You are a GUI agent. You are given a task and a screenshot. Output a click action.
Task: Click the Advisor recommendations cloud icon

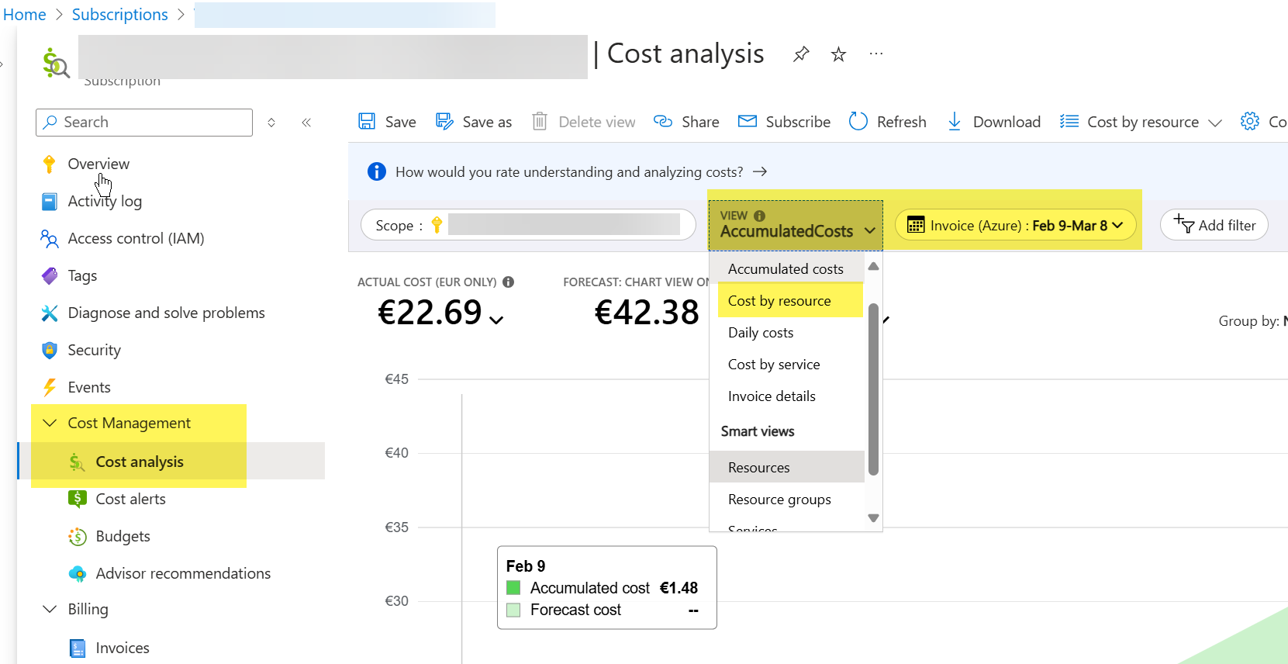77,573
